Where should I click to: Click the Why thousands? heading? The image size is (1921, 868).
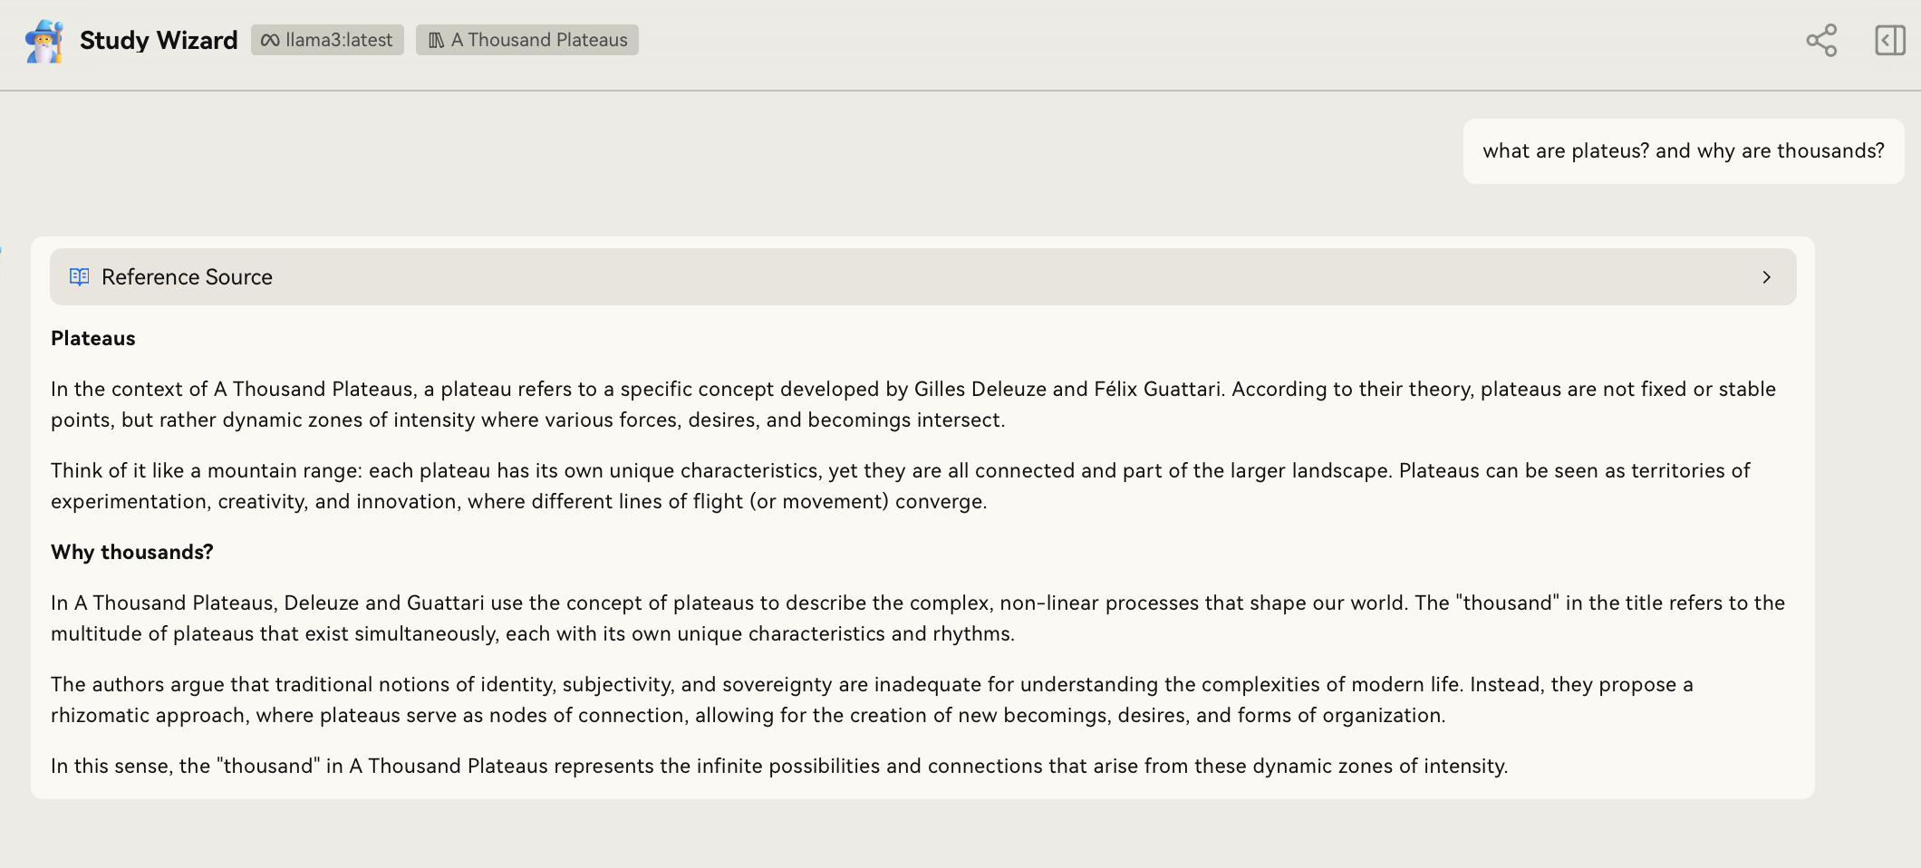[132, 553]
